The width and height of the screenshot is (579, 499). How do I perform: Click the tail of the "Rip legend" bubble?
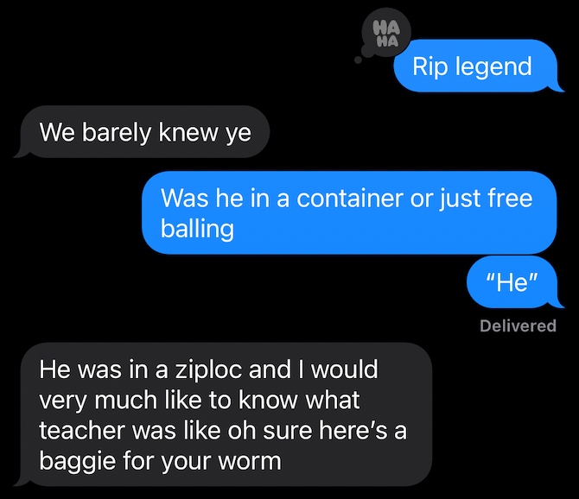point(557,87)
